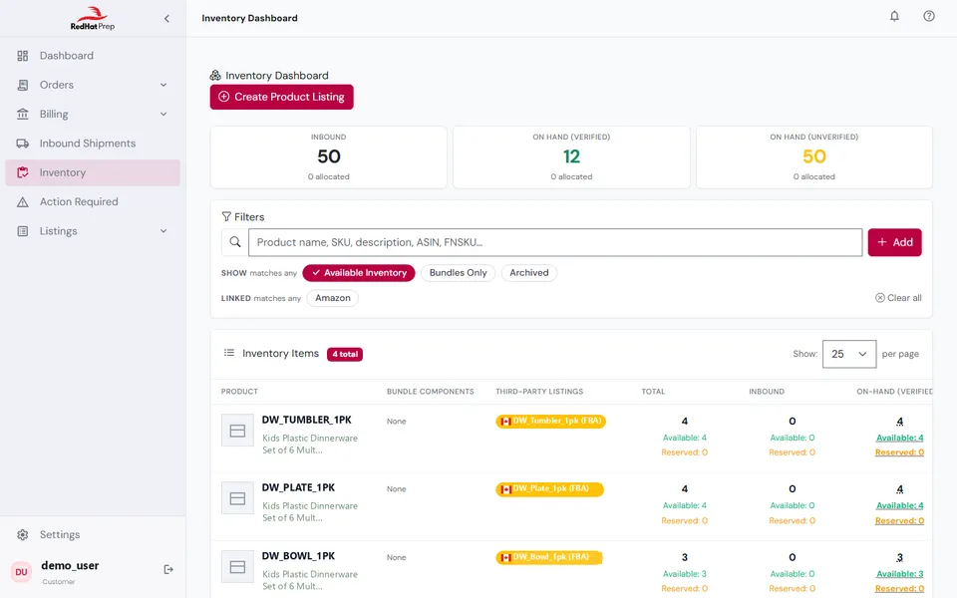Click the search magnifier icon in Filters

tap(235, 242)
